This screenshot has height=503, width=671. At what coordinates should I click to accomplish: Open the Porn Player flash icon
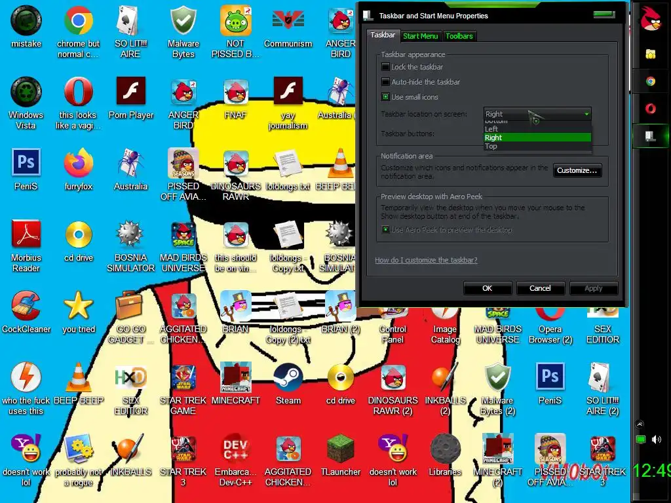131,90
